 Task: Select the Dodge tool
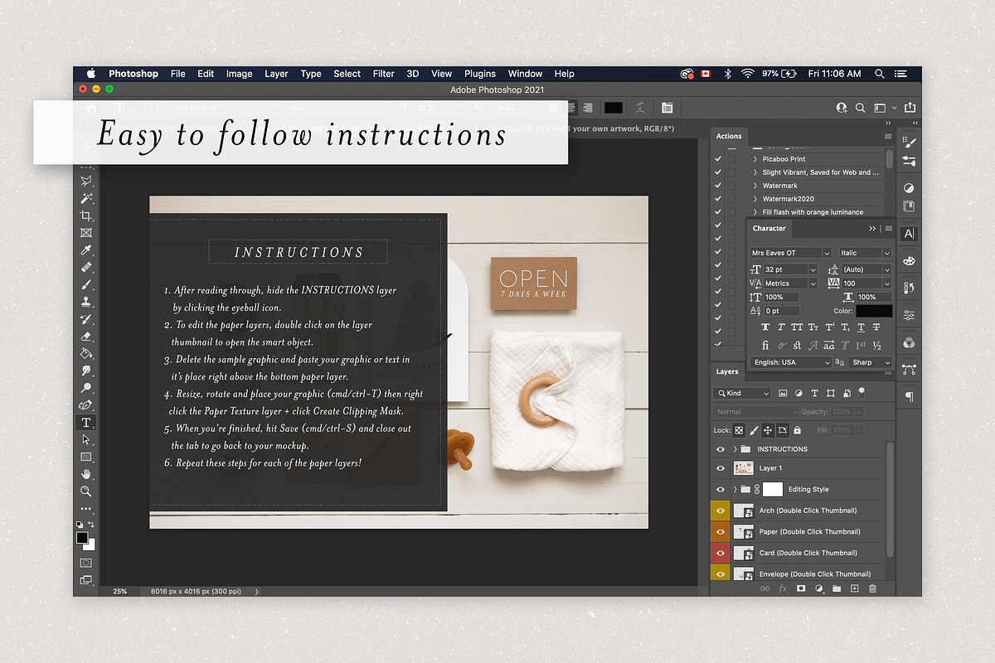(x=86, y=388)
